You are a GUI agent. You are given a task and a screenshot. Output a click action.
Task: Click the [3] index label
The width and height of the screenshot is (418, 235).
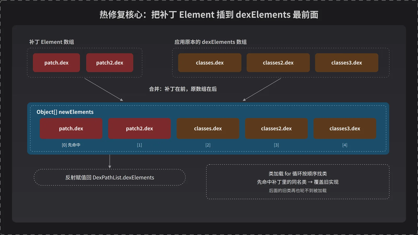(x=276, y=145)
